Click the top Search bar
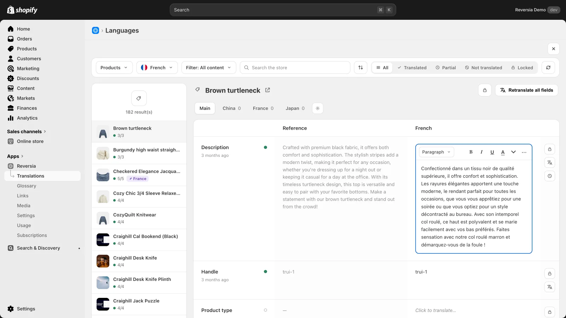The width and height of the screenshot is (566, 318). point(283,10)
